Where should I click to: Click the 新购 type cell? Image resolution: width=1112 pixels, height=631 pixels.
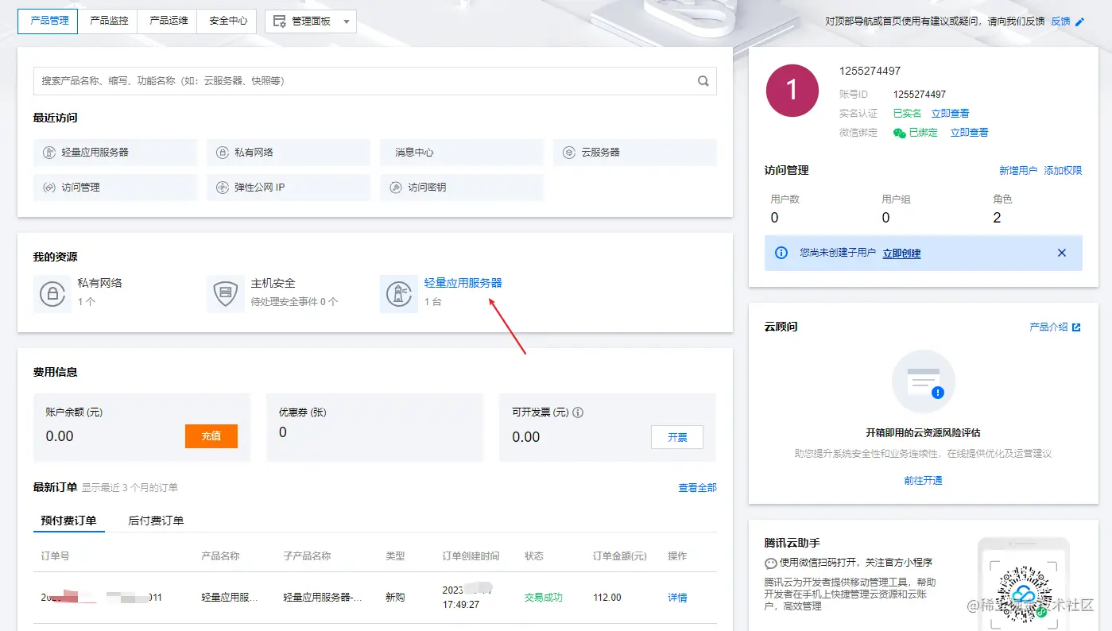(x=396, y=597)
